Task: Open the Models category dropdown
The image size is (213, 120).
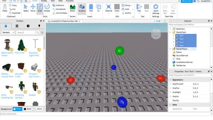Action: tap(8, 32)
